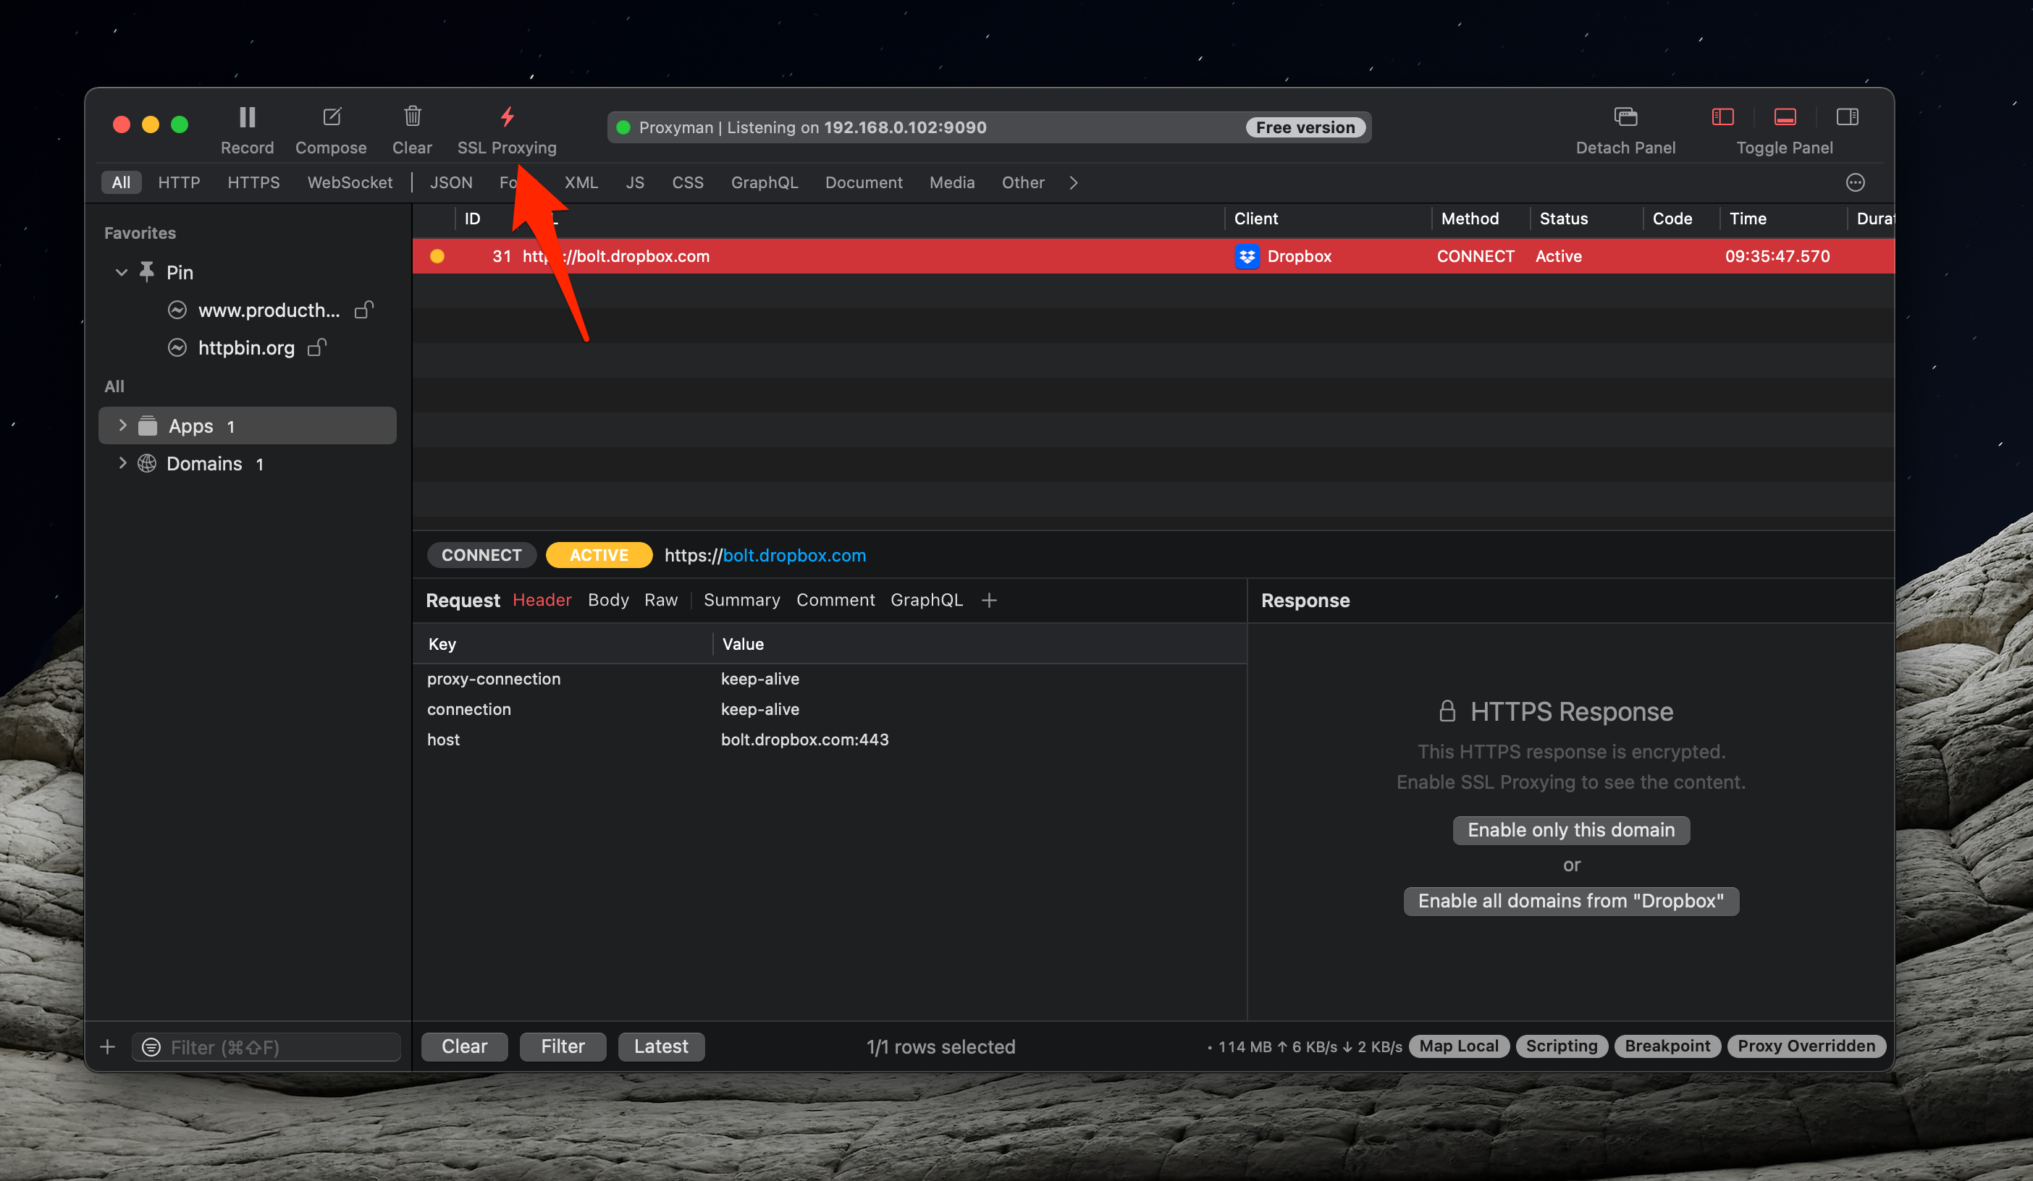
Task: Click the Clear trash icon in toolbar
Action: 412,118
